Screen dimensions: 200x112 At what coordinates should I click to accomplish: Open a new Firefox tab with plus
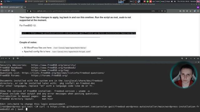25,7
